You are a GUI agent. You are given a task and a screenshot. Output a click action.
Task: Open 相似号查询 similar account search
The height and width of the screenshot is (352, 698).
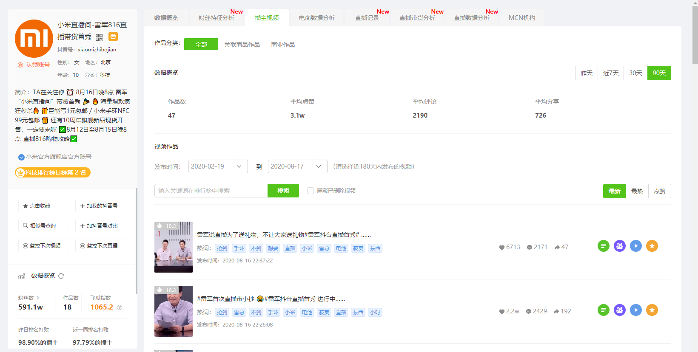pos(43,225)
